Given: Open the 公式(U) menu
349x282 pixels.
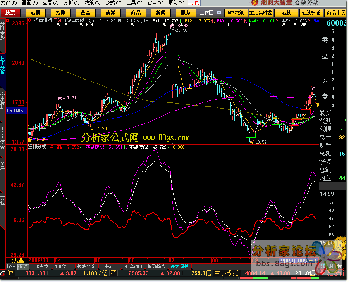Looking at the screenshot, I should pyautogui.click(x=113, y=3).
